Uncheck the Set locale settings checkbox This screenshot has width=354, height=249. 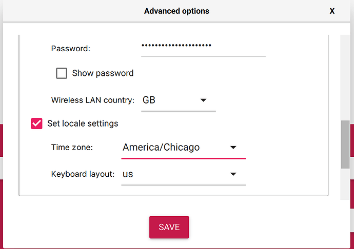point(36,123)
